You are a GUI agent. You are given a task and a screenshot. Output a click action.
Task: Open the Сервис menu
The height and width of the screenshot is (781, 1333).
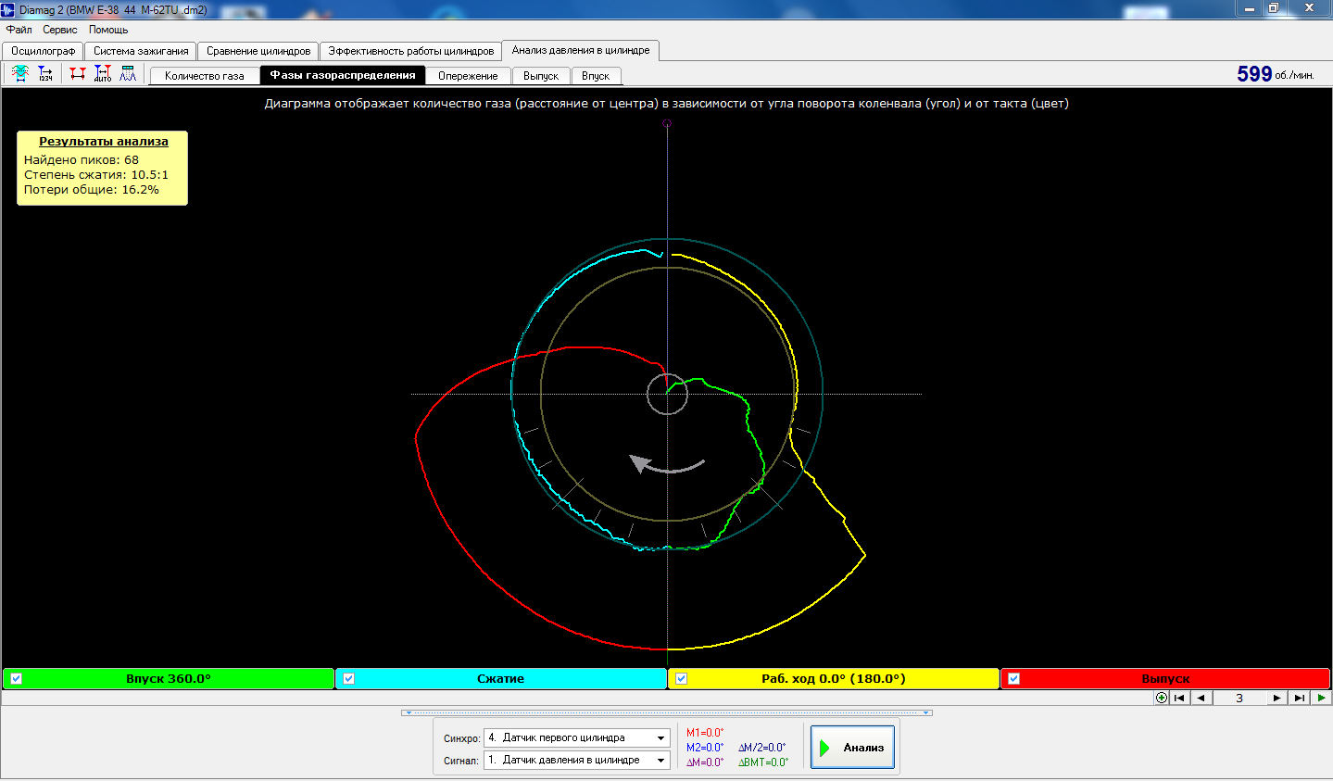coord(60,30)
